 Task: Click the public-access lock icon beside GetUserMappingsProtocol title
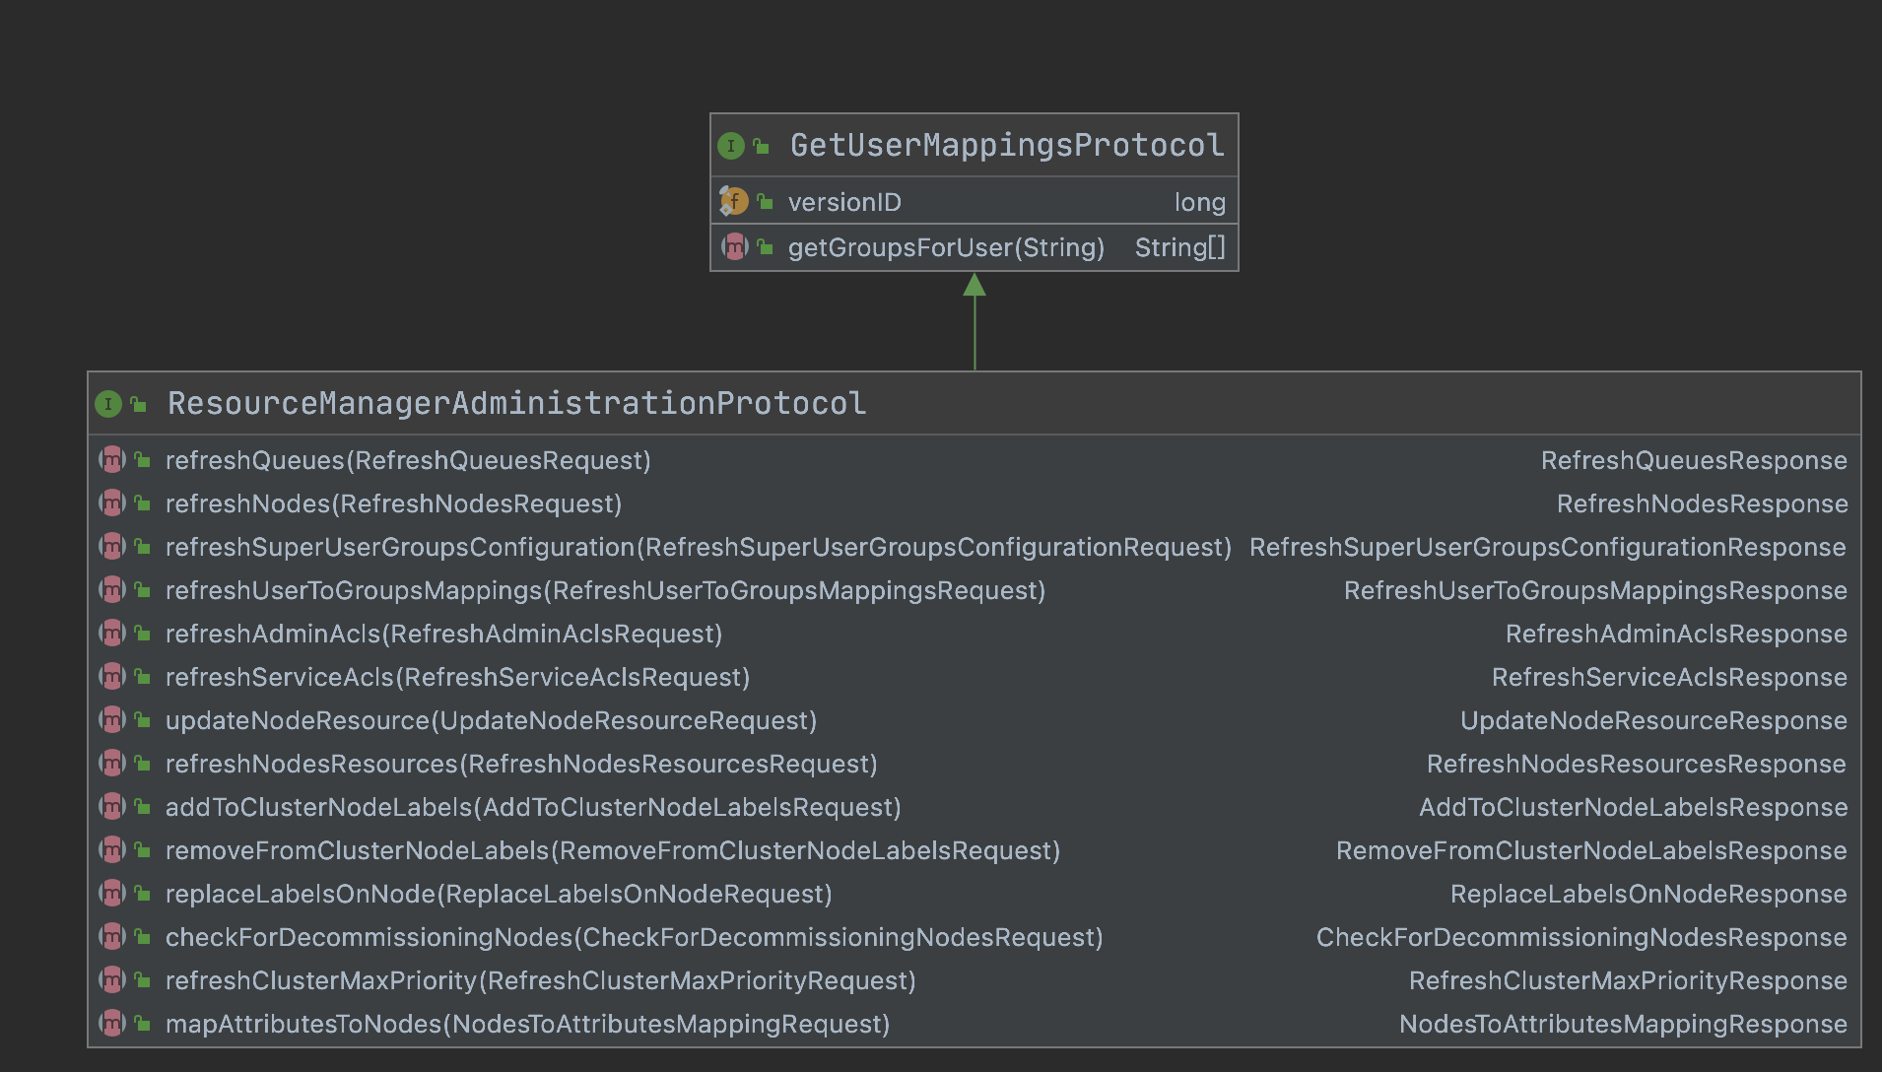[762, 147]
